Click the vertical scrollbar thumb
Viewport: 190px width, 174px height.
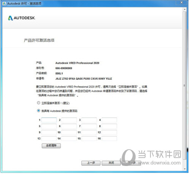(185, 85)
